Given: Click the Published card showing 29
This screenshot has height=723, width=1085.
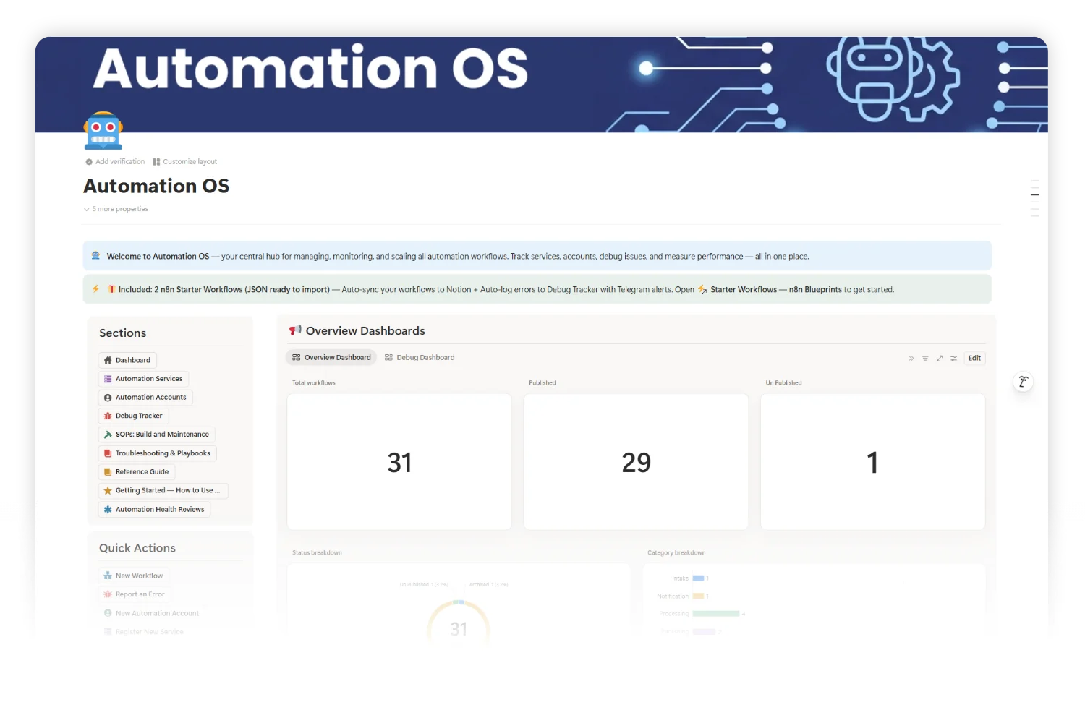Looking at the screenshot, I should pyautogui.click(x=636, y=462).
